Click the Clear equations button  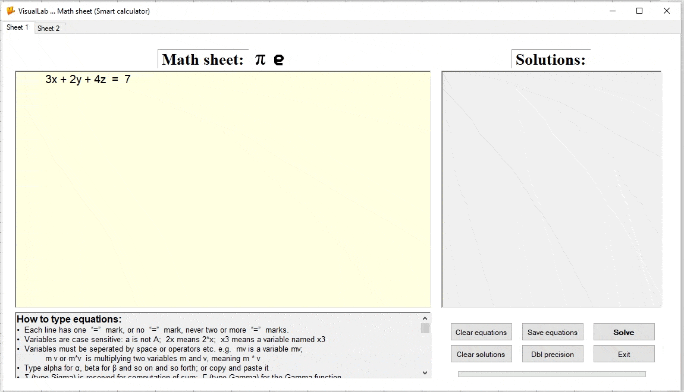point(481,331)
